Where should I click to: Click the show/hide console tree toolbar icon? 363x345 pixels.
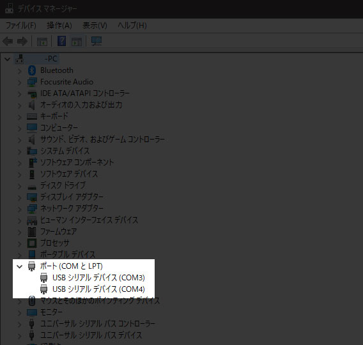click(42, 42)
